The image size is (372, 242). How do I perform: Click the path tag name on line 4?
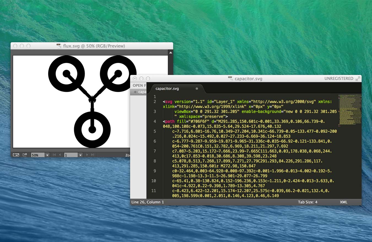(170, 121)
